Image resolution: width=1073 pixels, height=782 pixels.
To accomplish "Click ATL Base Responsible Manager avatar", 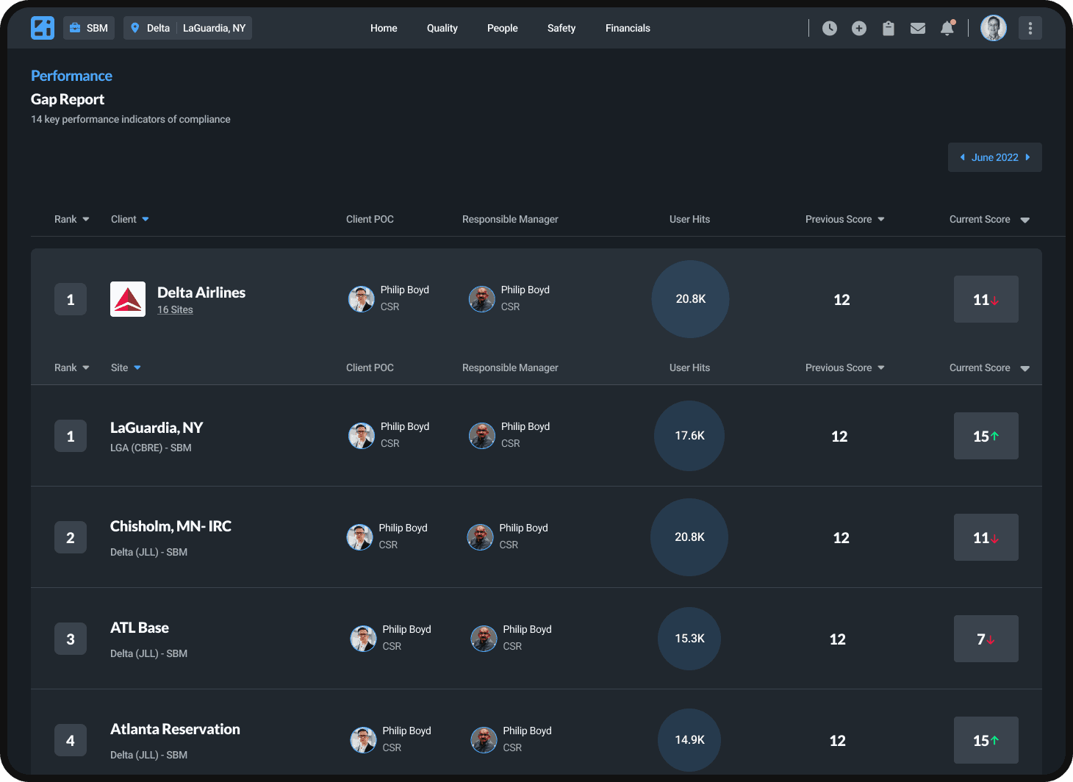I will coord(484,639).
